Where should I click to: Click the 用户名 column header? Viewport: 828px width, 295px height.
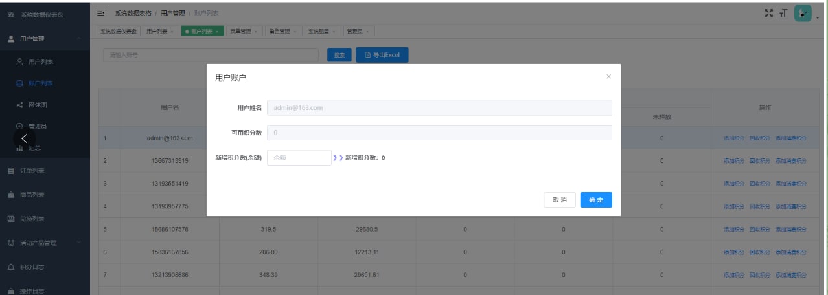(170, 107)
